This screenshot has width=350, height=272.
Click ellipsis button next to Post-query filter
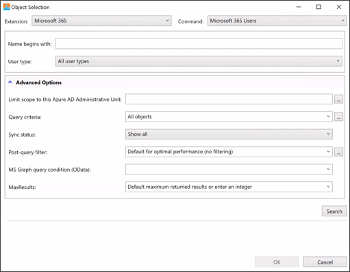[x=338, y=152]
